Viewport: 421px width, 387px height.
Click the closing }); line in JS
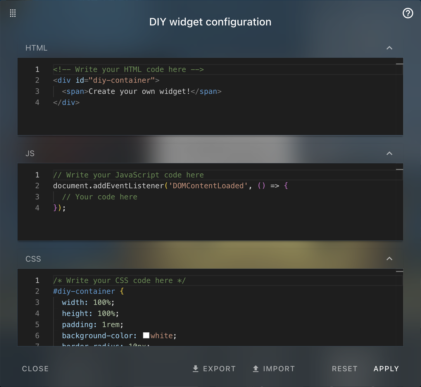click(60, 208)
